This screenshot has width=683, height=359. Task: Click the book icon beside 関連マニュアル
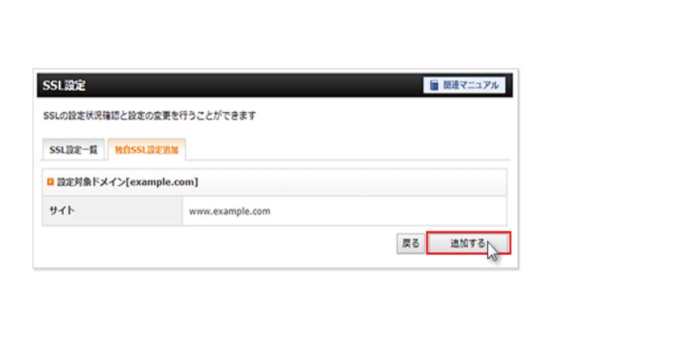pos(434,85)
